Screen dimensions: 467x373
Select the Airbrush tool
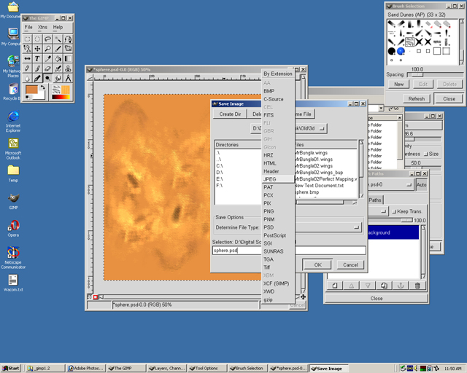point(58,68)
